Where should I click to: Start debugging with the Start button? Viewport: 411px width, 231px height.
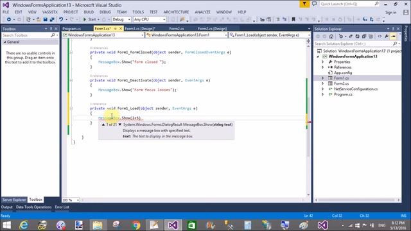tap(90, 19)
